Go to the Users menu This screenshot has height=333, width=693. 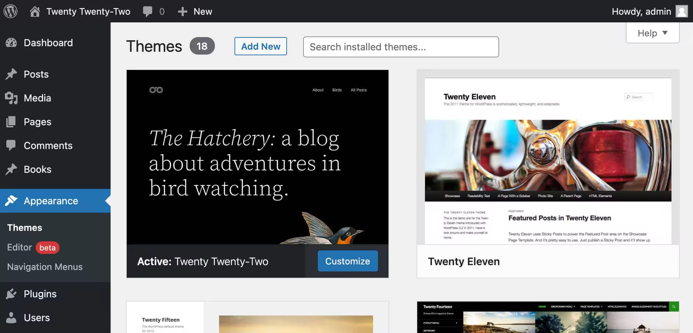pos(55,318)
